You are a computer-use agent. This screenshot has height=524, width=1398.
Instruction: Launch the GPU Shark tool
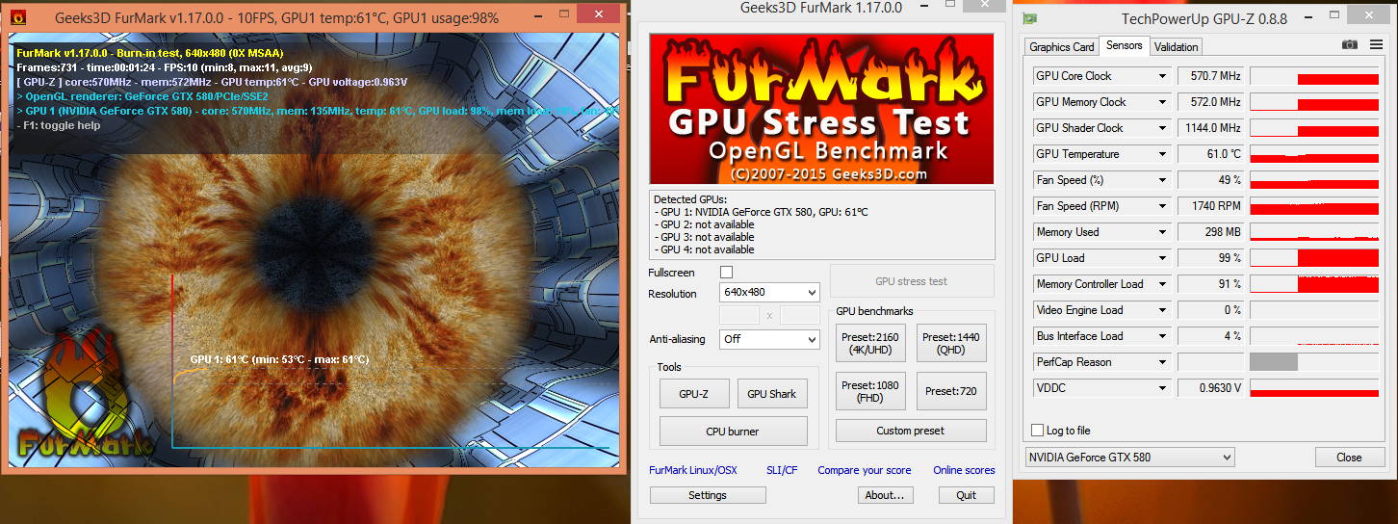[771, 393]
